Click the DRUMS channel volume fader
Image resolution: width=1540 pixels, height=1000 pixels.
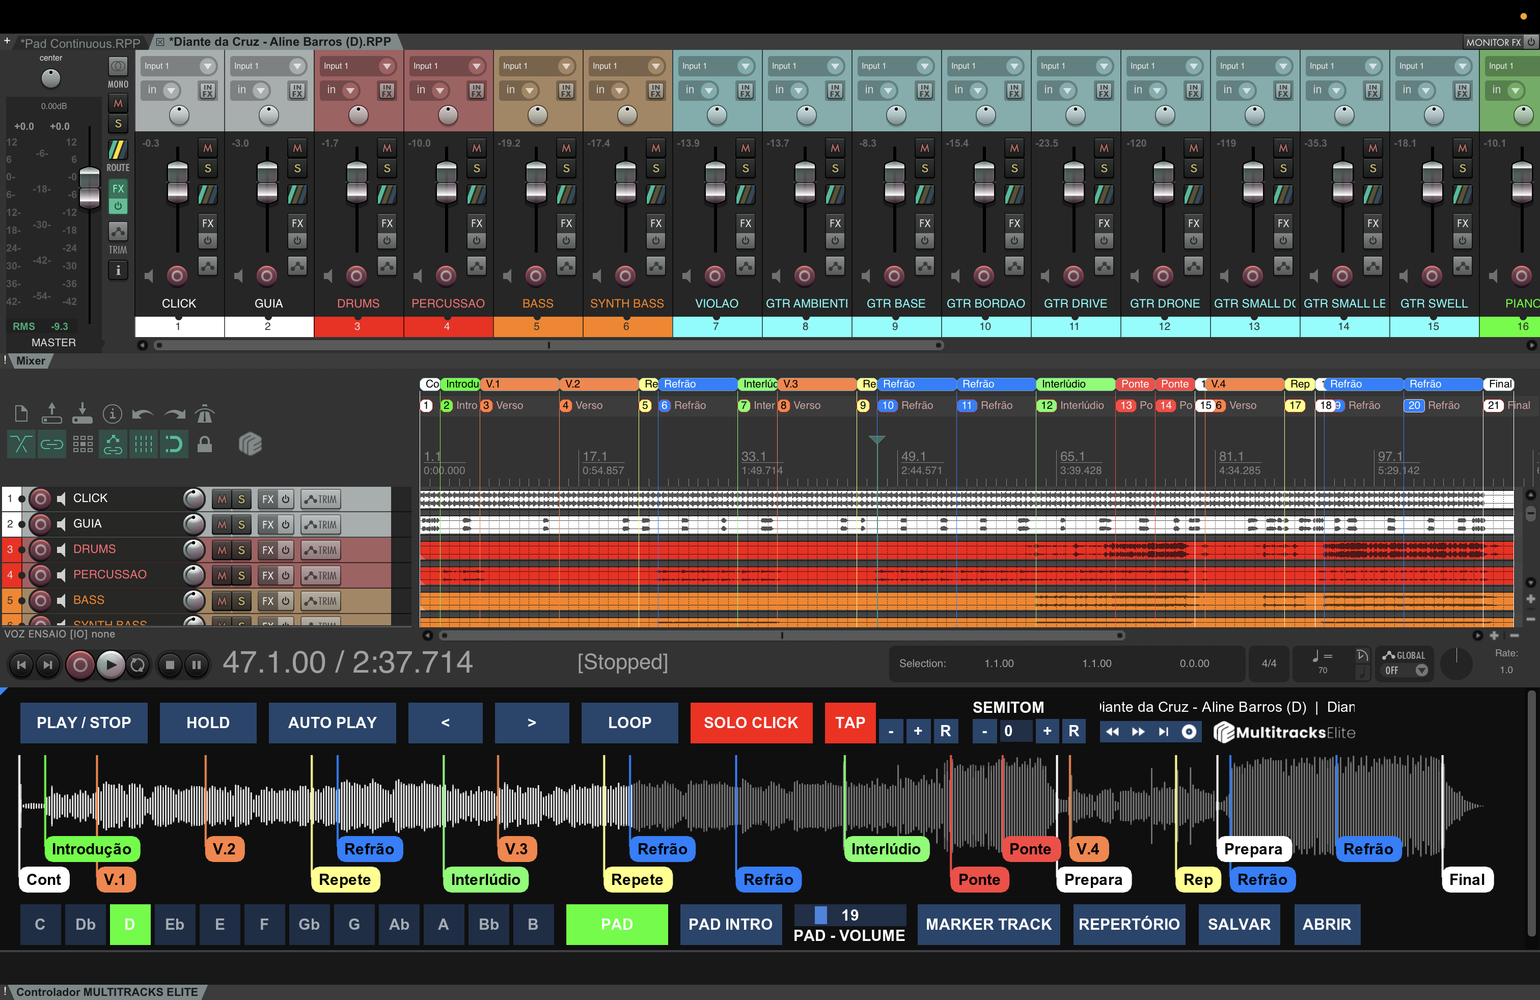pos(356,182)
